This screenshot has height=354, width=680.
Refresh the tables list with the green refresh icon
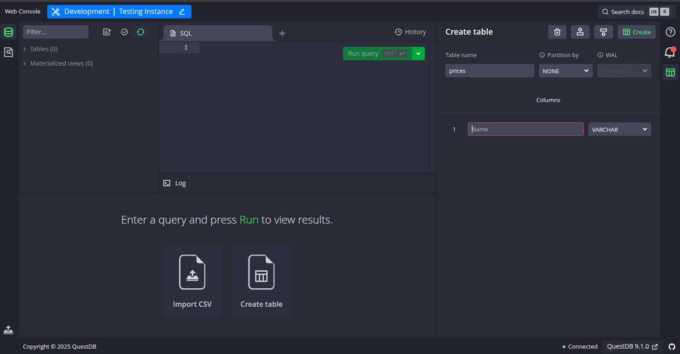point(140,32)
